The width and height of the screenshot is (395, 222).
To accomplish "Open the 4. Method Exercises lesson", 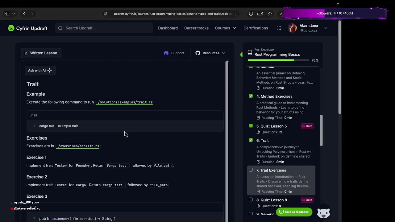I will (x=281, y=107).
